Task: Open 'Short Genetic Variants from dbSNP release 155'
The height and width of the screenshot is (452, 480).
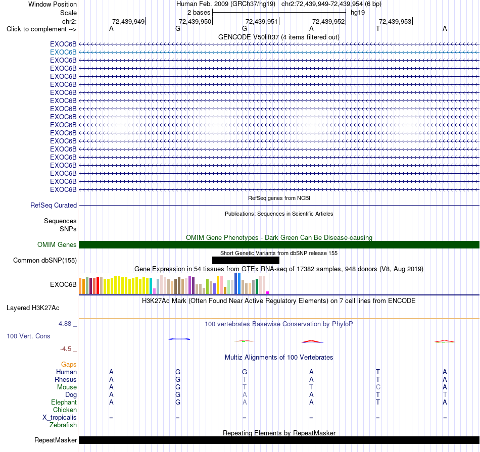Action: (278, 253)
